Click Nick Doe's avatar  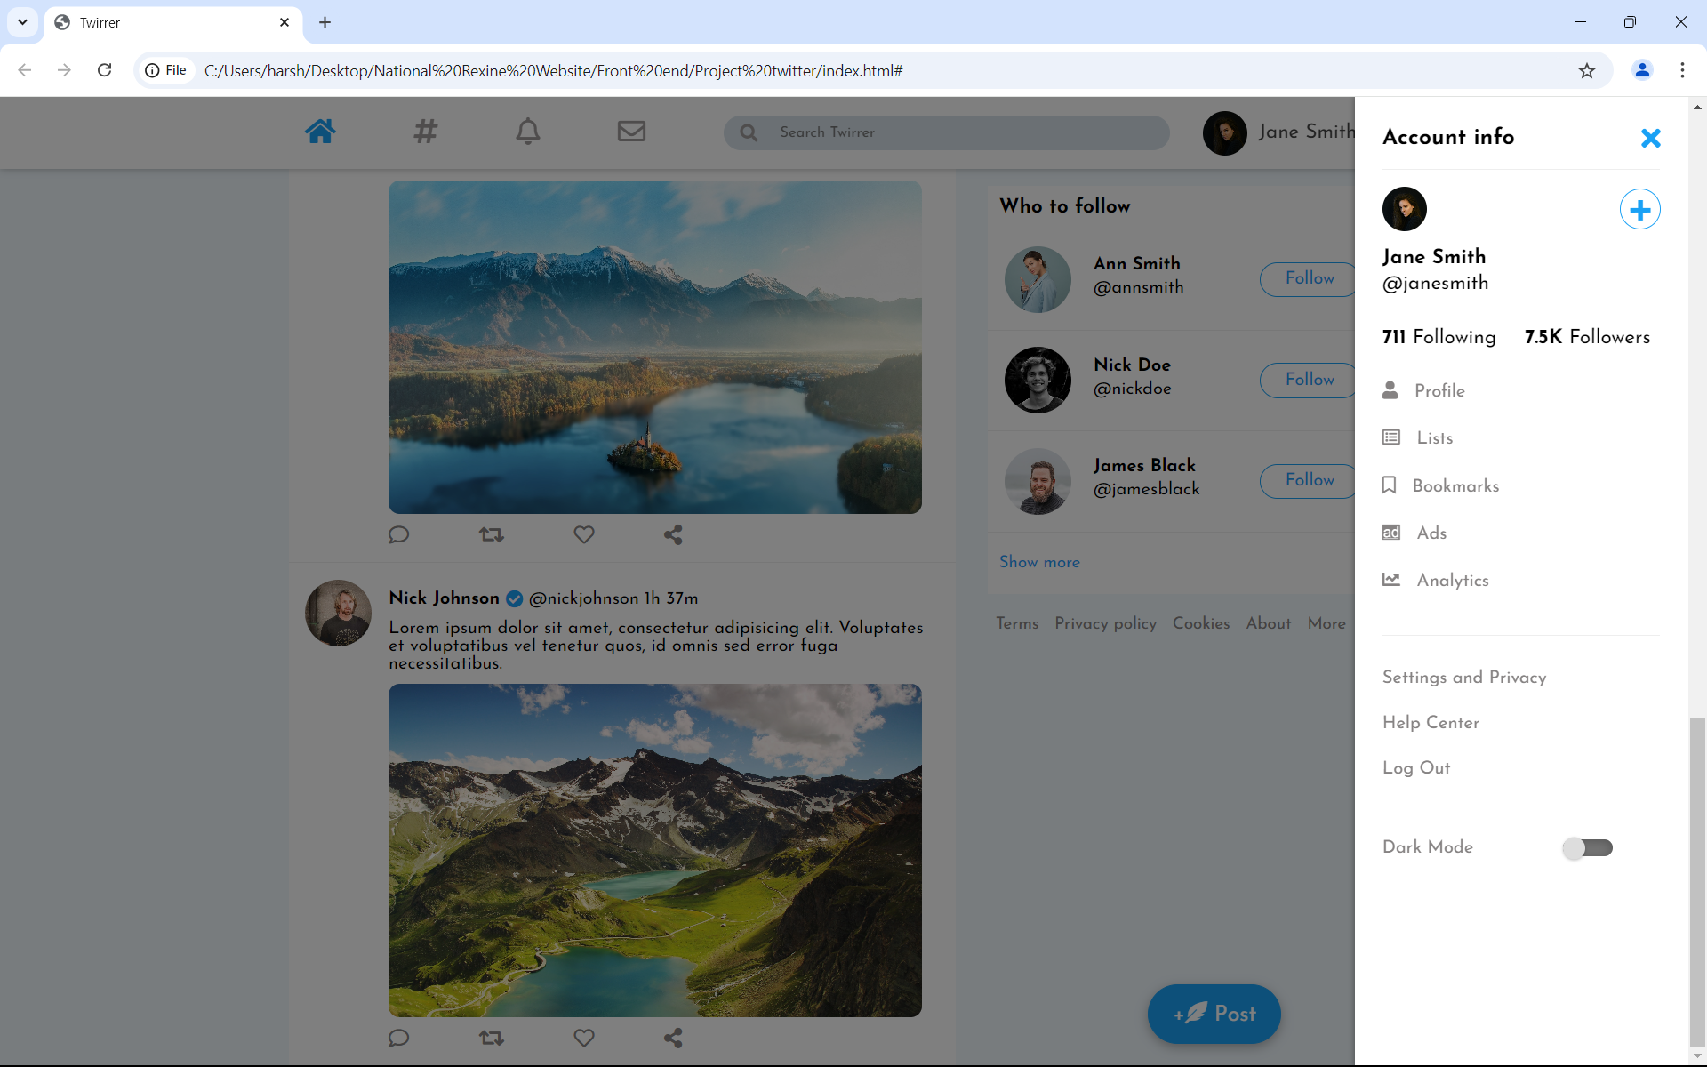[1038, 380]
